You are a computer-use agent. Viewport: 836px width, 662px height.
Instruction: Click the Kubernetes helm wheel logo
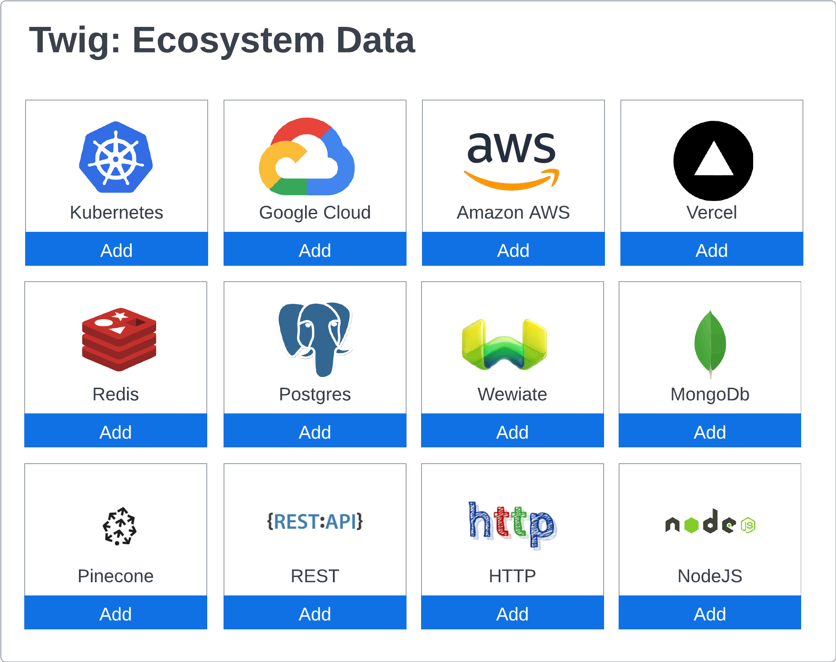pyautogui.click(x=116, y=158)
